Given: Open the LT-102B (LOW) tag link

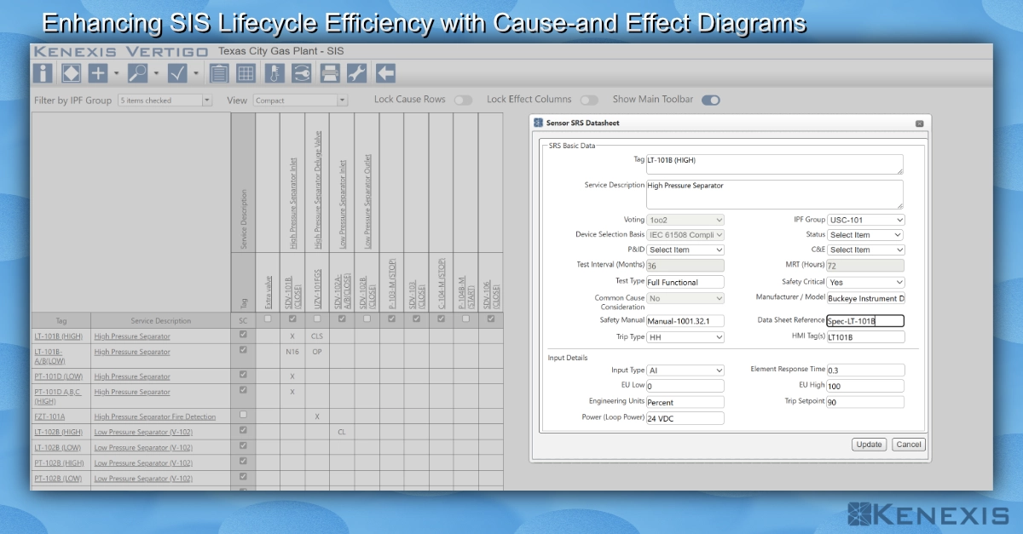Looking at the screenshot, I should [59, 448].
